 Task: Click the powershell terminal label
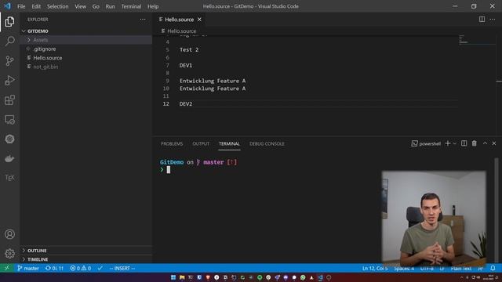[426, 143]
